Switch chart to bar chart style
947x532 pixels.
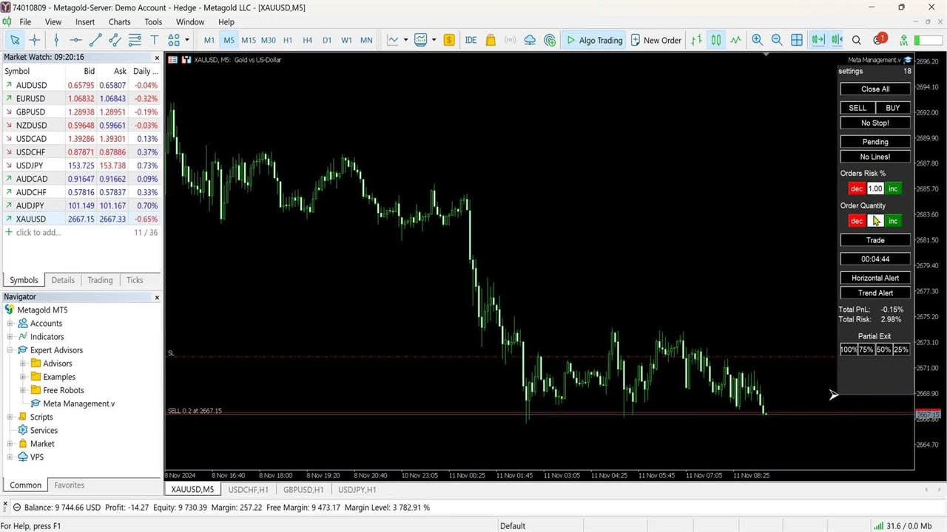point(696,40)
